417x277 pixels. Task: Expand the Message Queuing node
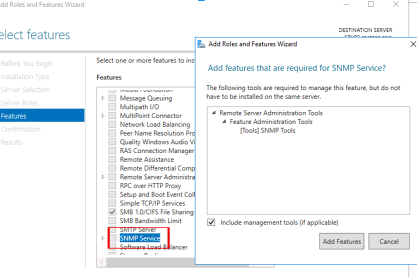click(x=103, y=99)
